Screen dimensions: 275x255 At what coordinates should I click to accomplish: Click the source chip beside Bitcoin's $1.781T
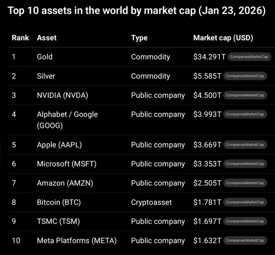[x=245, y=202]
